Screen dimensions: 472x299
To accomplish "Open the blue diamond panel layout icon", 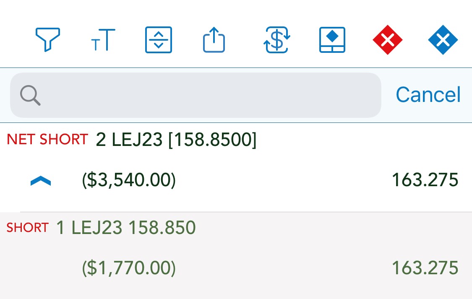I will [x=332, y=40].
